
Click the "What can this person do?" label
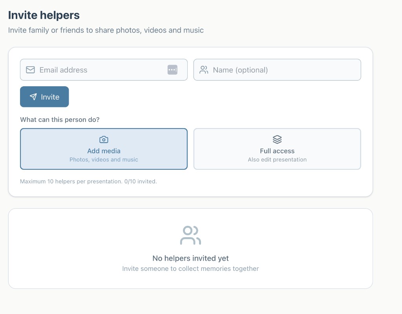pos(60,120)
